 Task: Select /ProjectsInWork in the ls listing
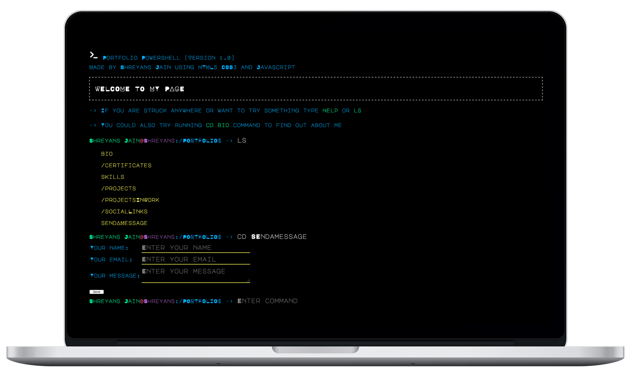click(x=130, y=200)
